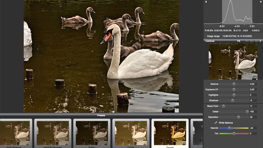Click the histogram graph peak
Screen dimensions: 263x148
(x=231, y=1)
